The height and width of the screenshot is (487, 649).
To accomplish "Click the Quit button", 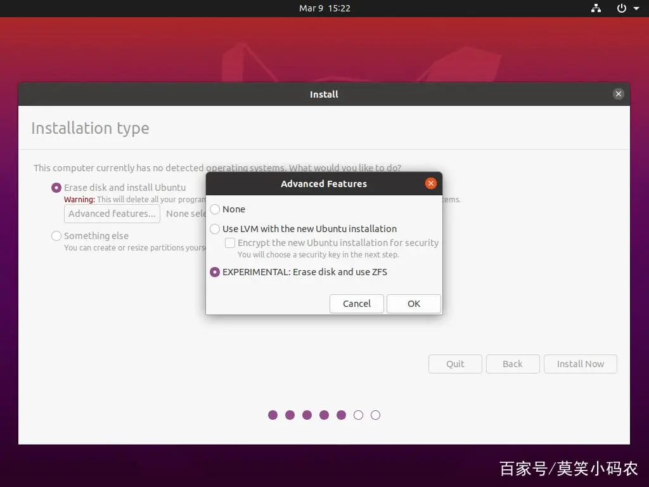I will (x=455, y=363).
